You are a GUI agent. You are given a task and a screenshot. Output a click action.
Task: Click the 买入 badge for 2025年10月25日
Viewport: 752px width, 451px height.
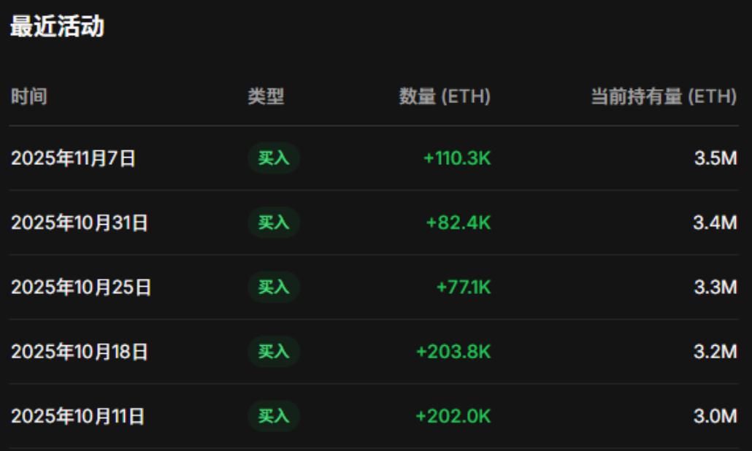point(274,288)
